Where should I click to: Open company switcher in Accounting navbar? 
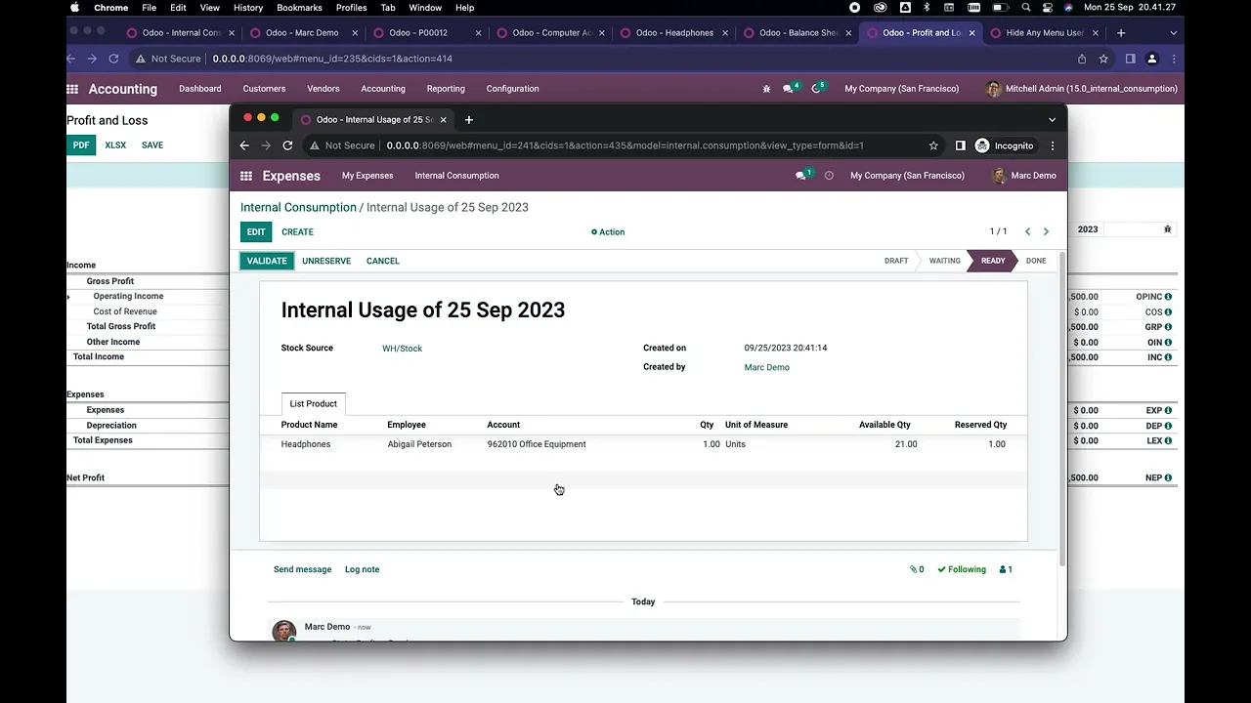tap(901, 89)
